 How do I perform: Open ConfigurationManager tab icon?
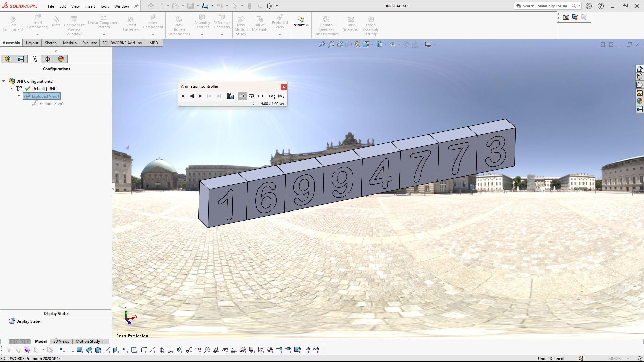tap(34, 59)
